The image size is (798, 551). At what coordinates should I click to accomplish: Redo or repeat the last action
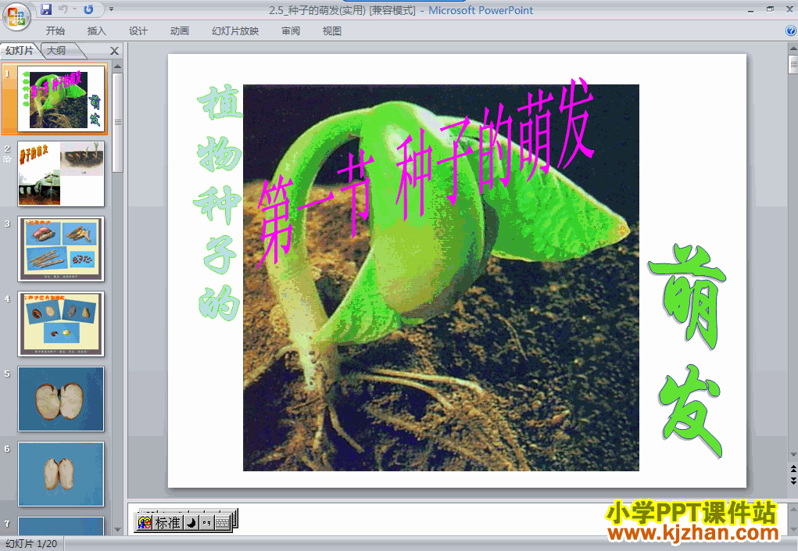click(x=88, y=9)
